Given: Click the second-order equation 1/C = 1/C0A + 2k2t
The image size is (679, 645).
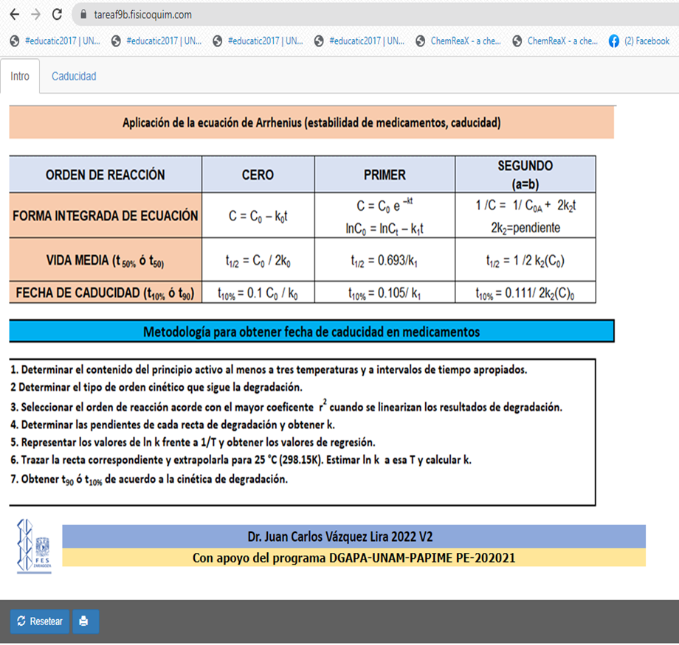Looking at the screenshot, I should (525, 205).
